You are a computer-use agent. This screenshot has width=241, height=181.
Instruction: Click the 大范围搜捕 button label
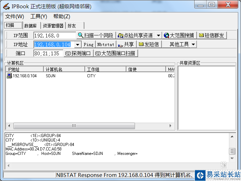[x=182, y=35]
